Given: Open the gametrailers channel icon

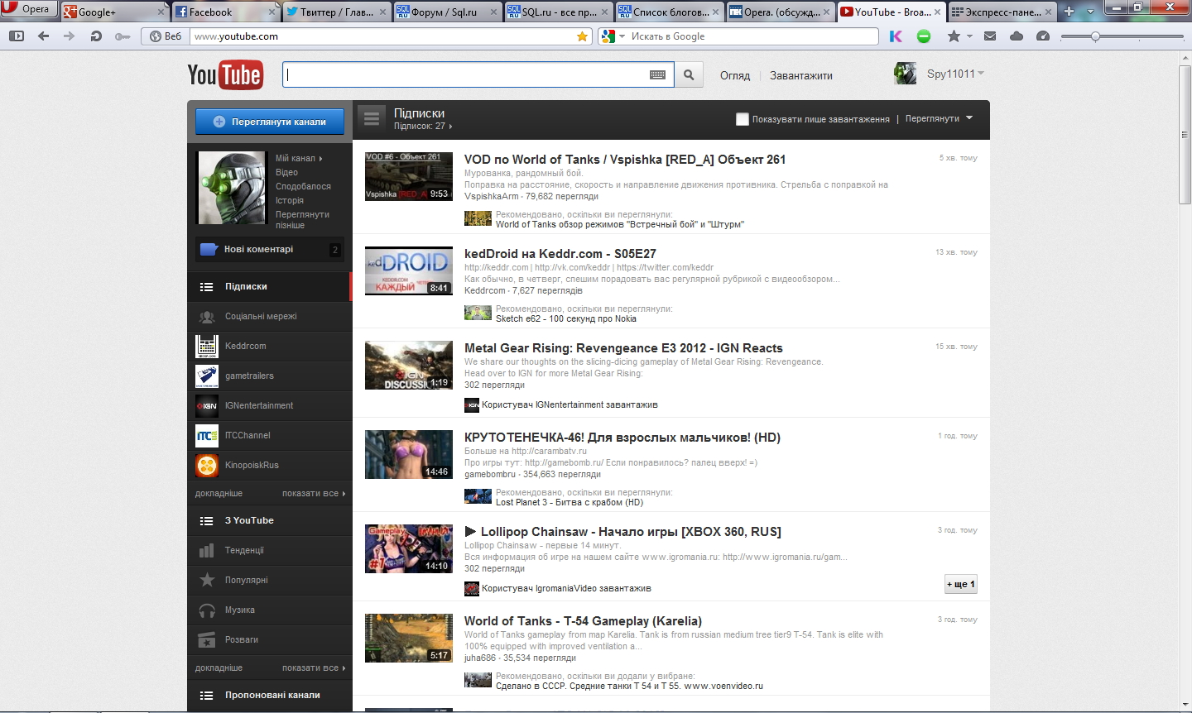Looking at the screenshot, I should [x=207, y=376].
